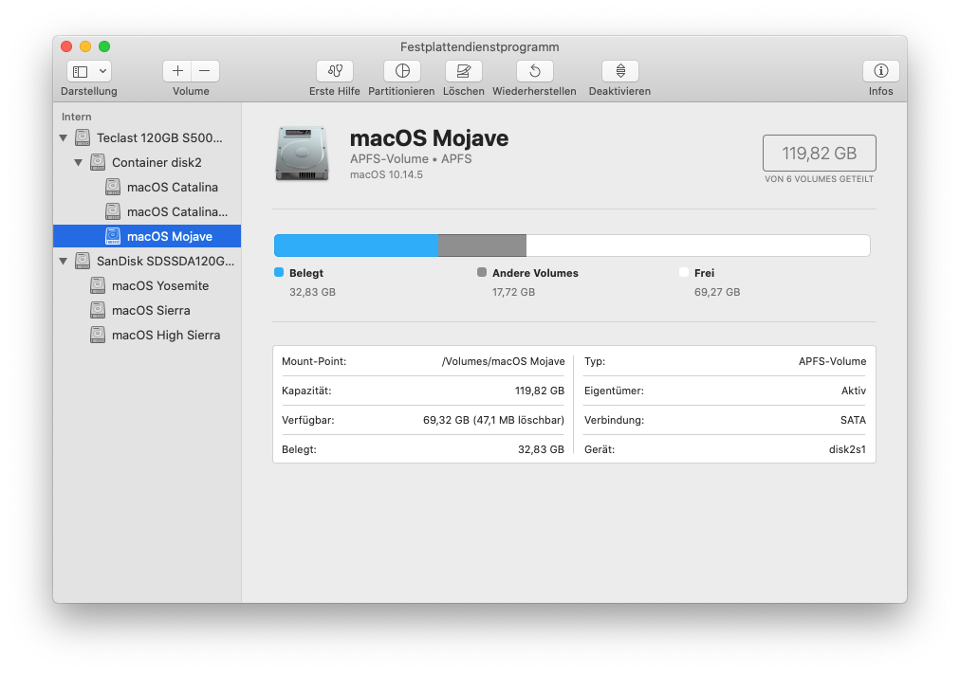Click the macOS Catalina volume icon
This screenshot has height=673, width=960.
click(x=113, y=187)
